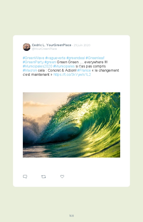Open the 29 juin 2020 timestamp
This screenshot has width=143, height=222.
pyautogui.click(x=82, y=45)
